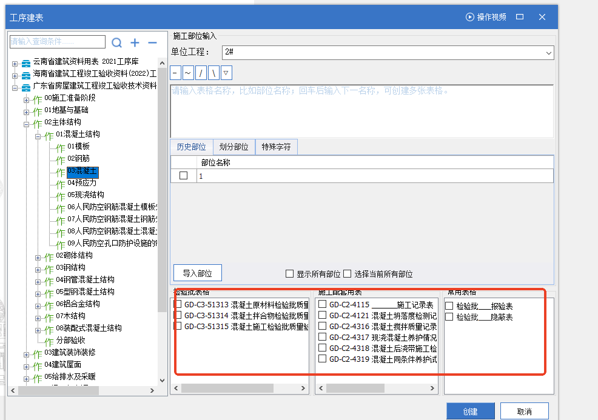598x420 pixels.
Task: Select 05现浇结构 in the tree
Action: click(86, 195)
